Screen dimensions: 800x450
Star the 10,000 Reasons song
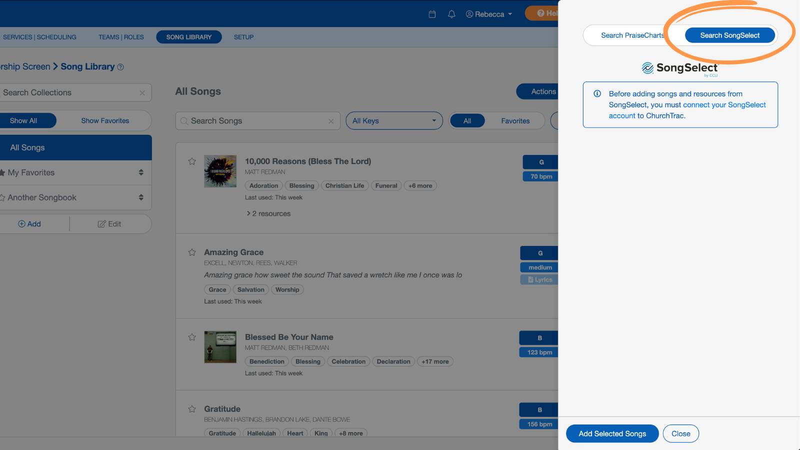point(192,161)
